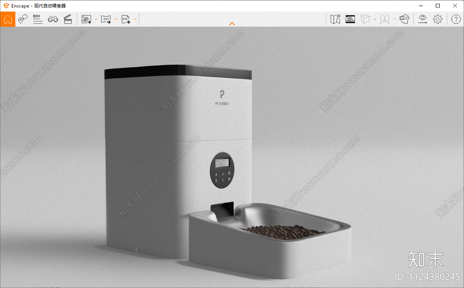Click the EXE Standalone export icon
464x288 pixels.
point(126,19)
